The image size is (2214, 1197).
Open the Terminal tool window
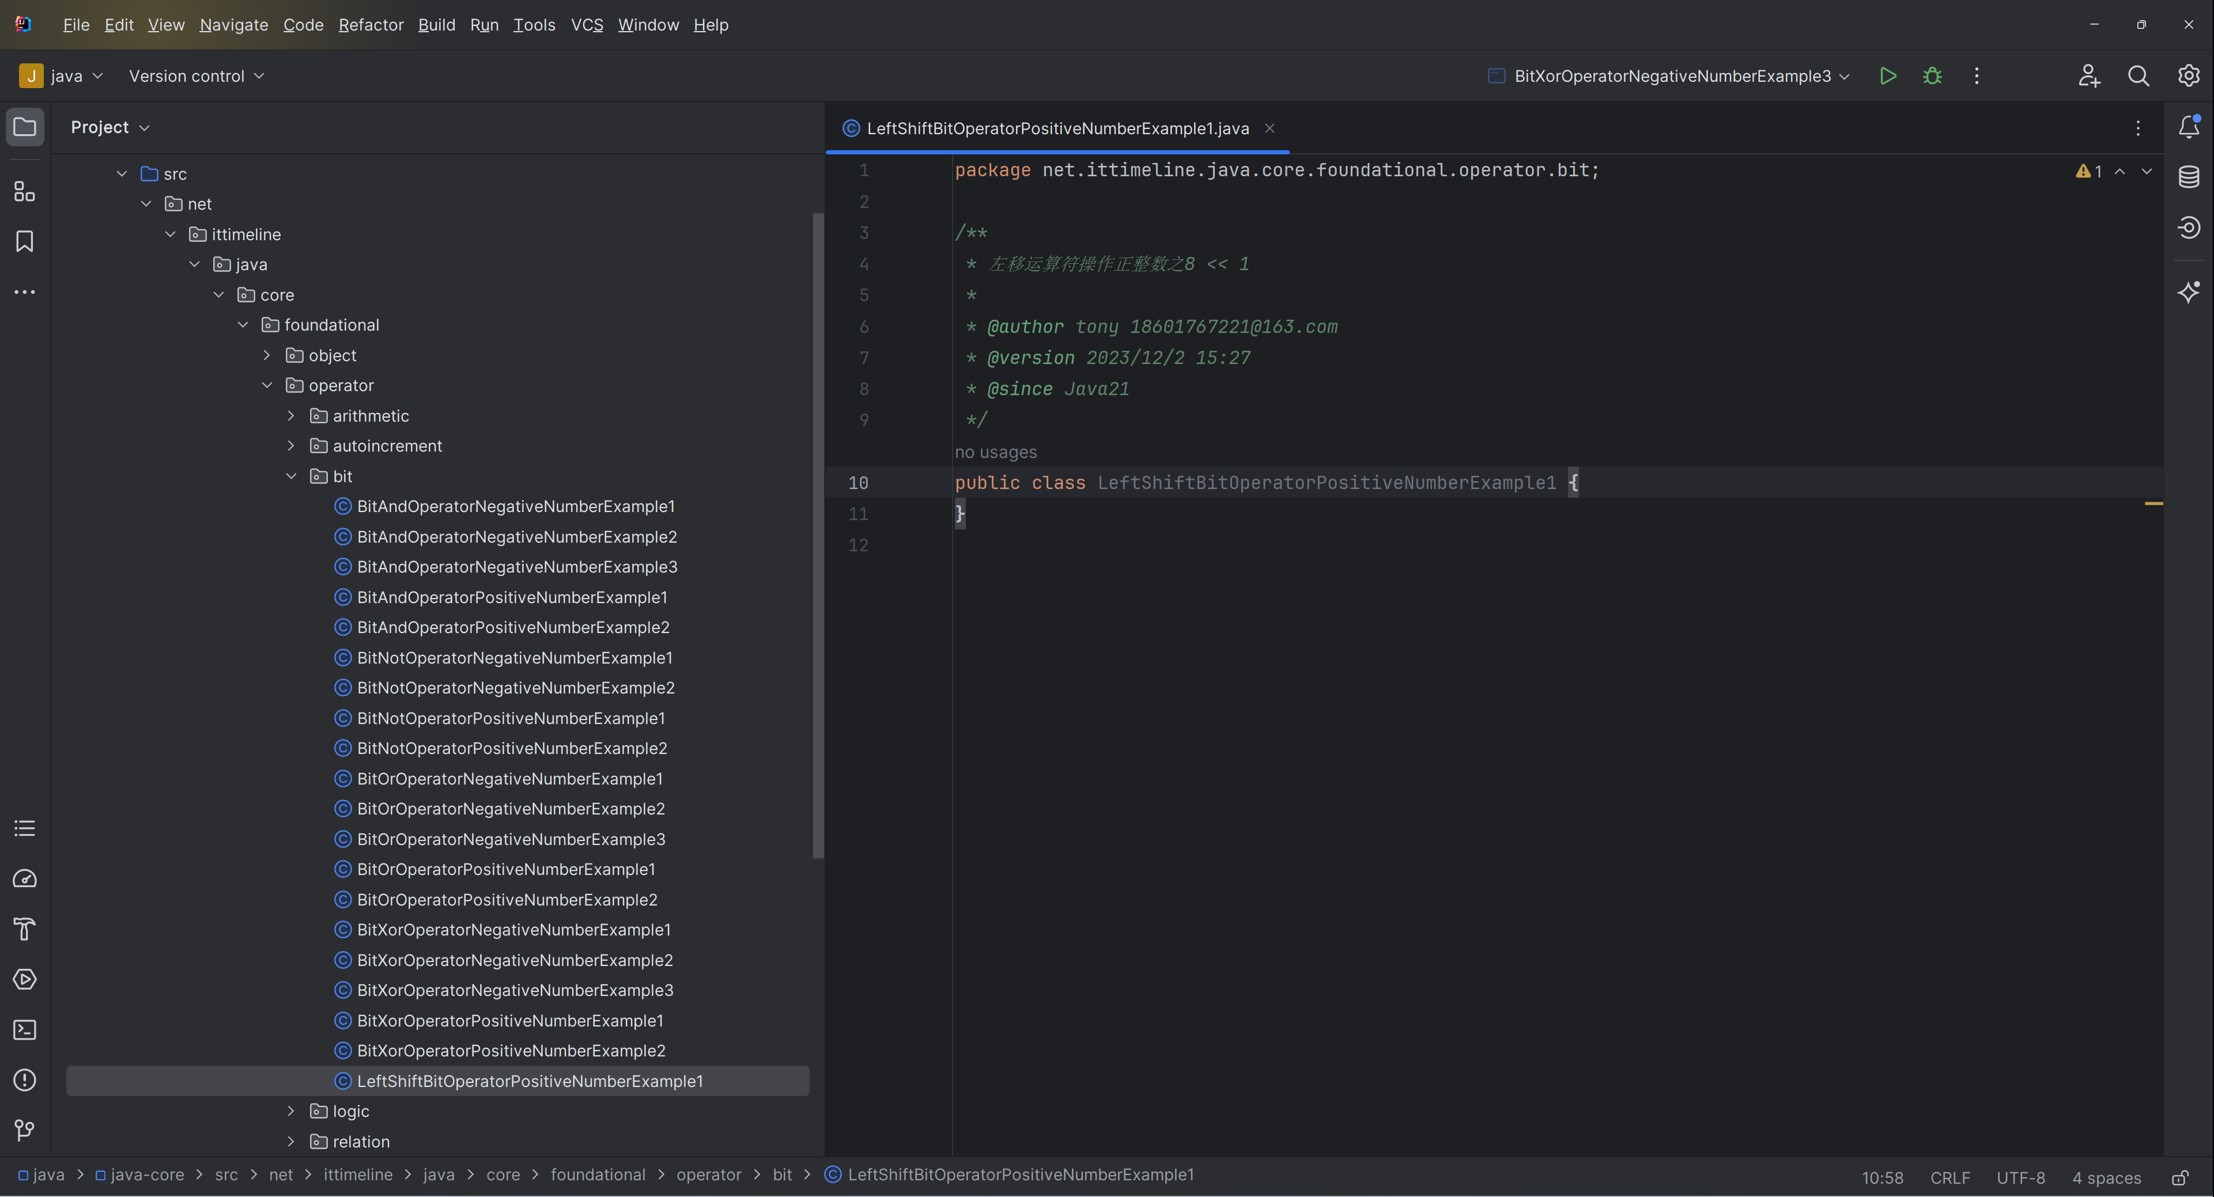click(x=25, y=1029)
